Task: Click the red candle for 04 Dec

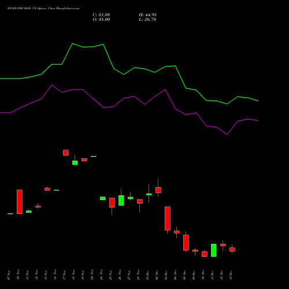Action: [x=177, y=232]
